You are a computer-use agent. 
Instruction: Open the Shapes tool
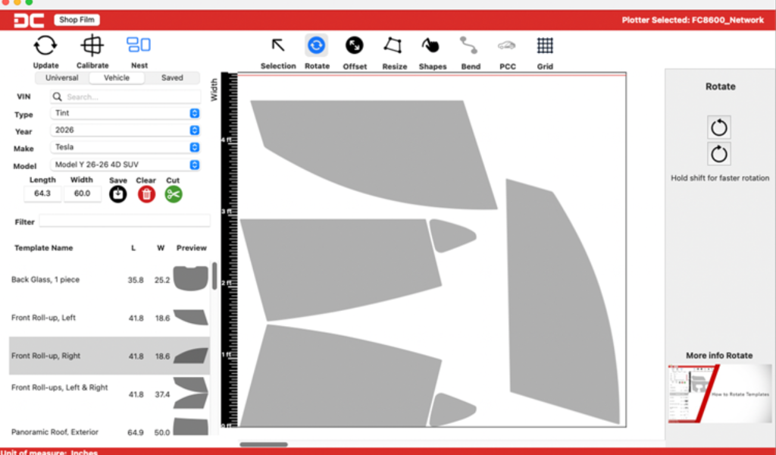[430, 45]
